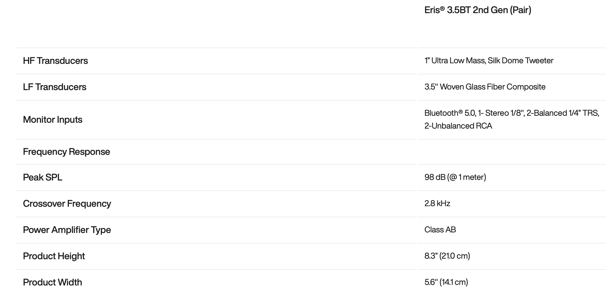Select the Peak SPL row label

(43, 177)
